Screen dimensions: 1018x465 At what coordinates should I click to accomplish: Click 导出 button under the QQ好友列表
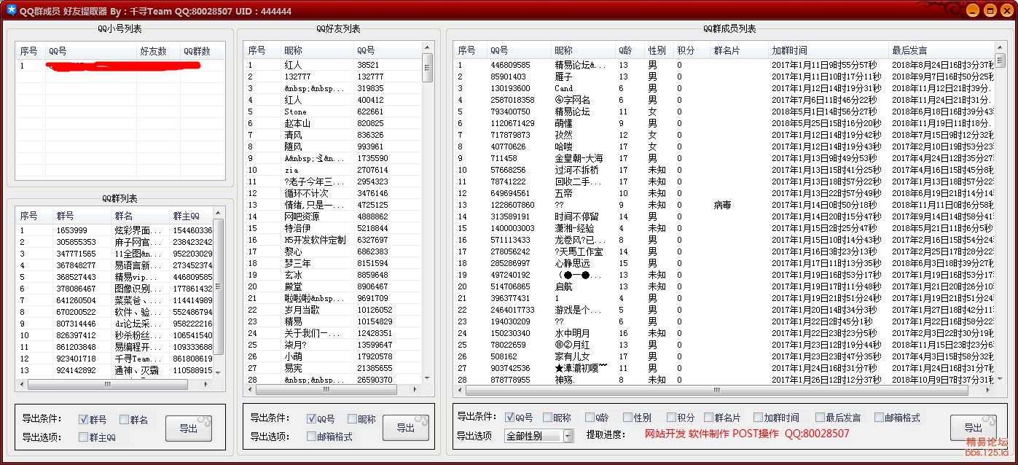point(406,428)
